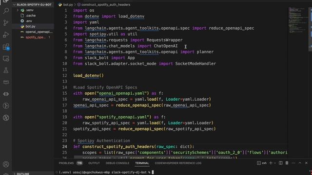The image size is (312, 175).
Task: Open terminal panel more actions ellipsis
Action: click(x=293, y=163)
